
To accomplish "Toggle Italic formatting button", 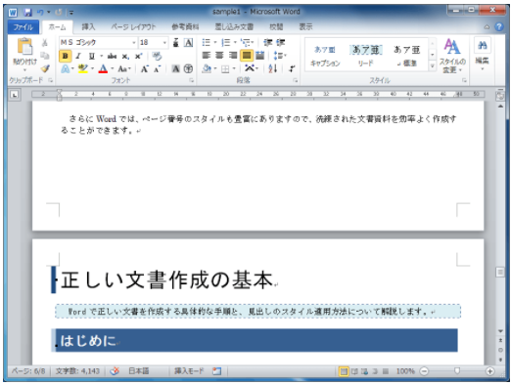I will [x=78, y=56].
